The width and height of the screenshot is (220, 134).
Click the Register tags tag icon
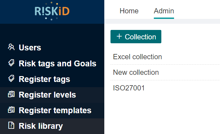[11, 79]
